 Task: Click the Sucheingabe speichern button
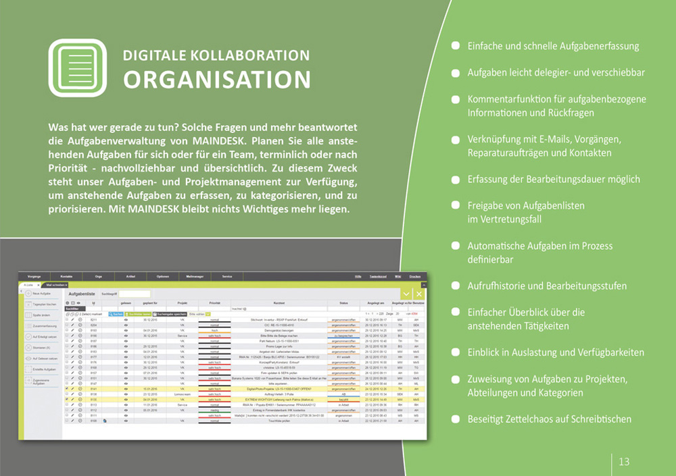click(x=170, y=315)
